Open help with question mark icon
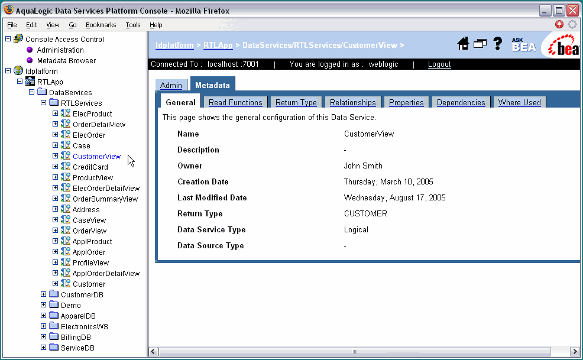The image size is (583, 360). tap(497, 44)
